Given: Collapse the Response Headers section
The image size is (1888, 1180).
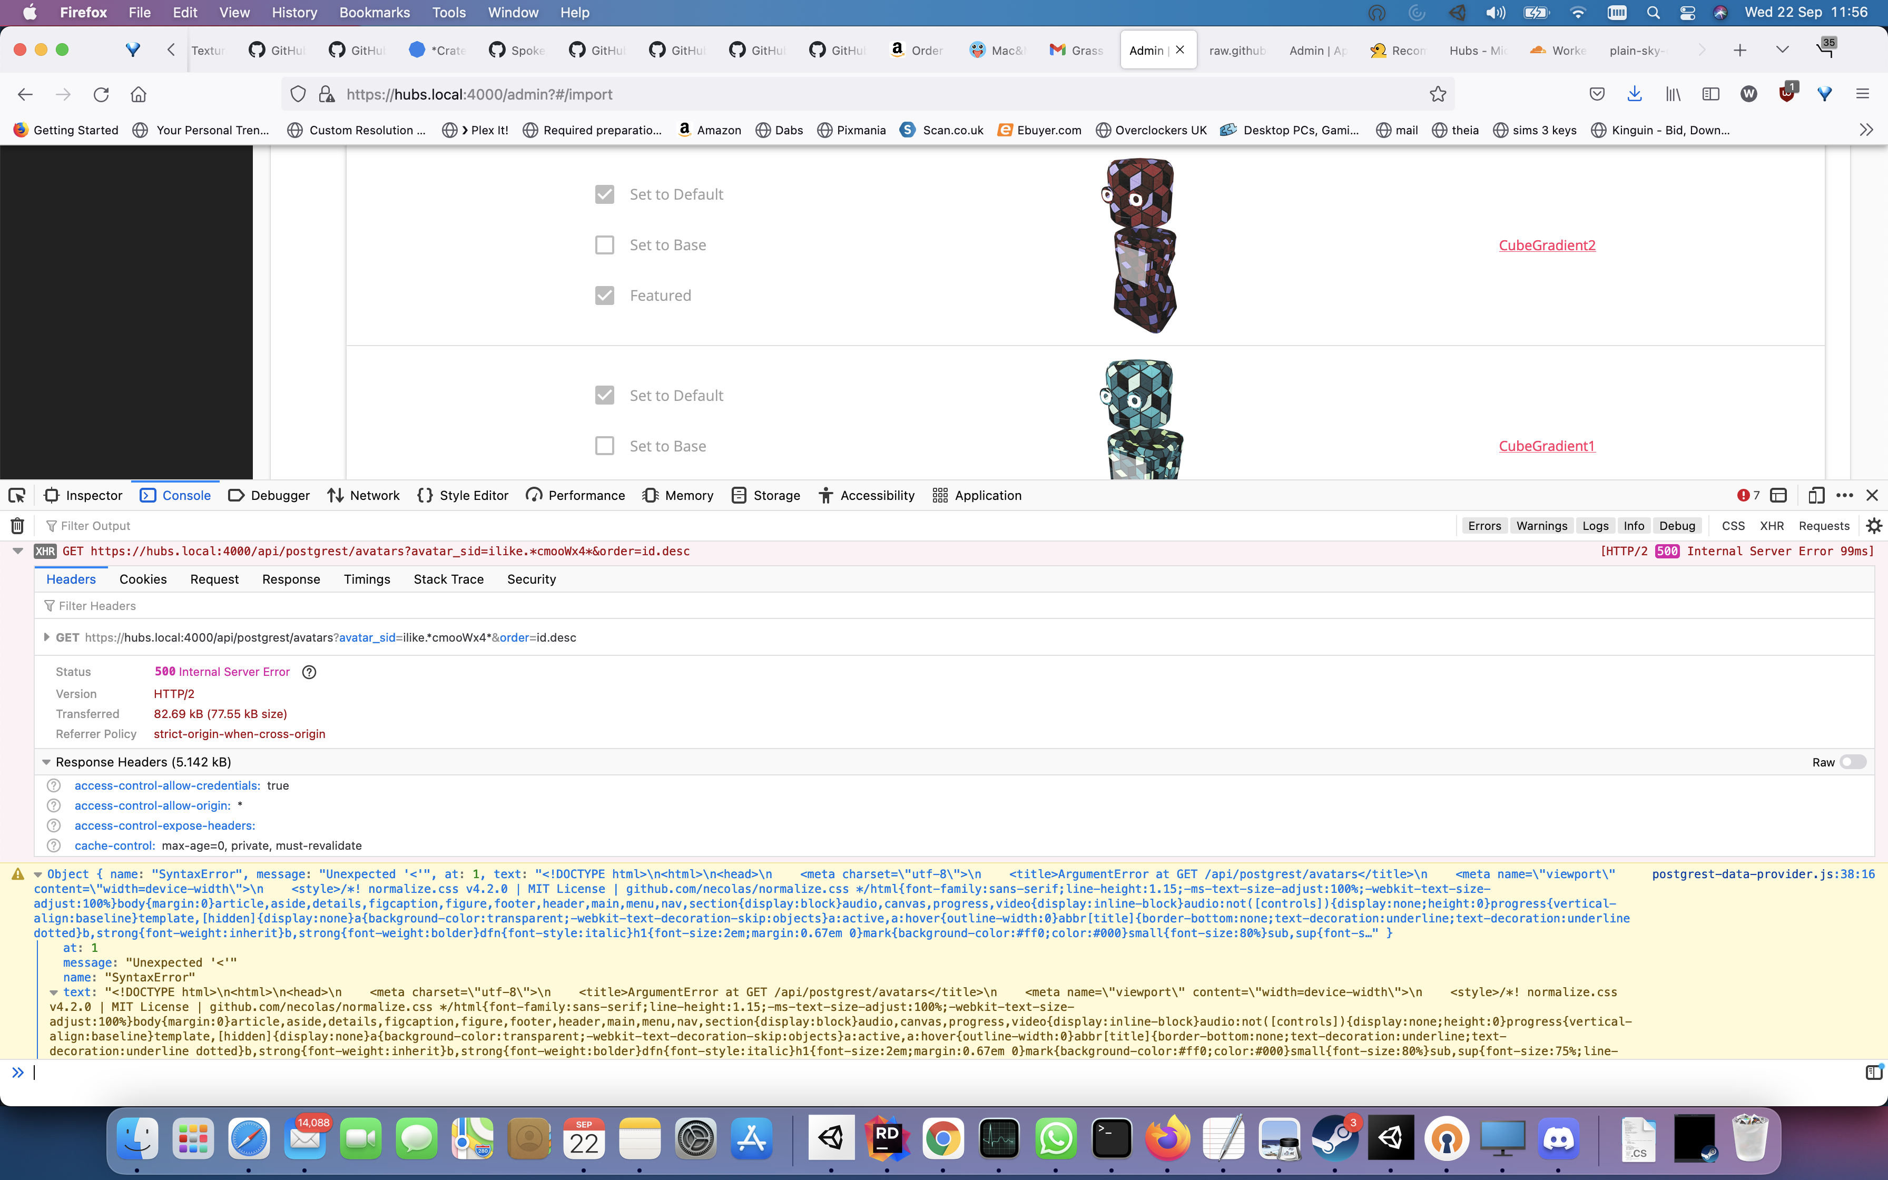Looking at the screenshot, I should click(46, 762).
